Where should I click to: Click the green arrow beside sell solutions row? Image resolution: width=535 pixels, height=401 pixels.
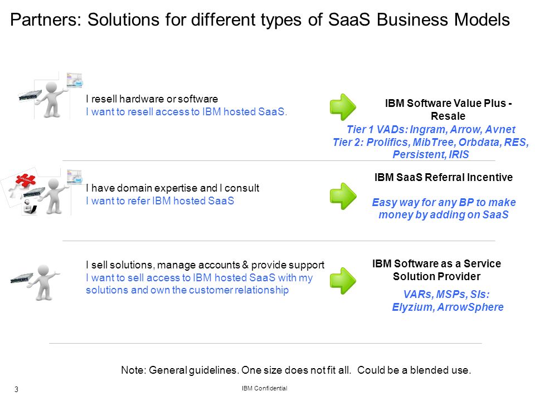click(x=343, y=281)
